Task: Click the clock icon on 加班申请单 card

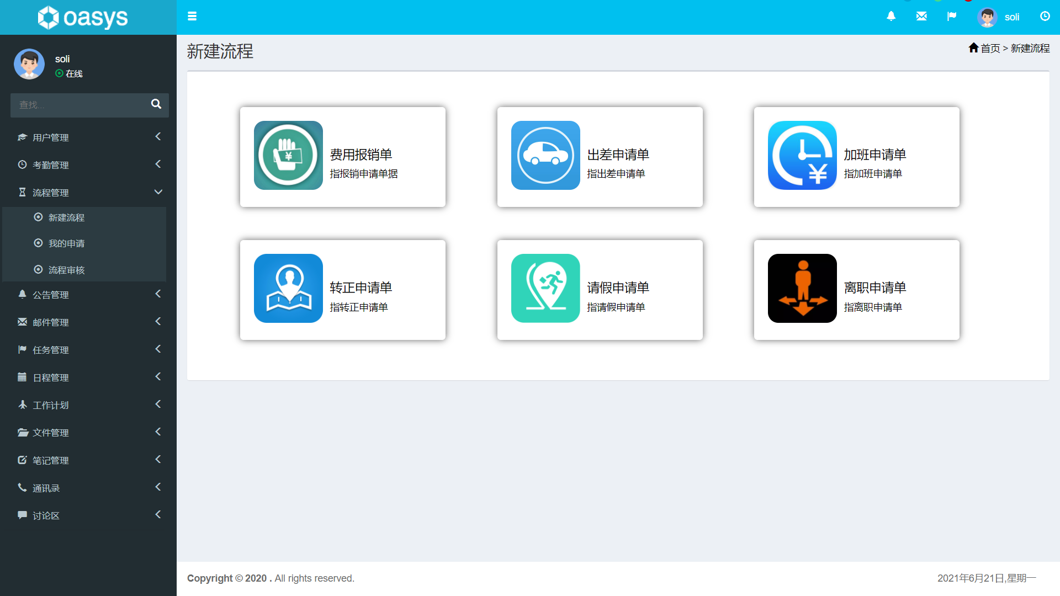Action: (x=802, y=156)
